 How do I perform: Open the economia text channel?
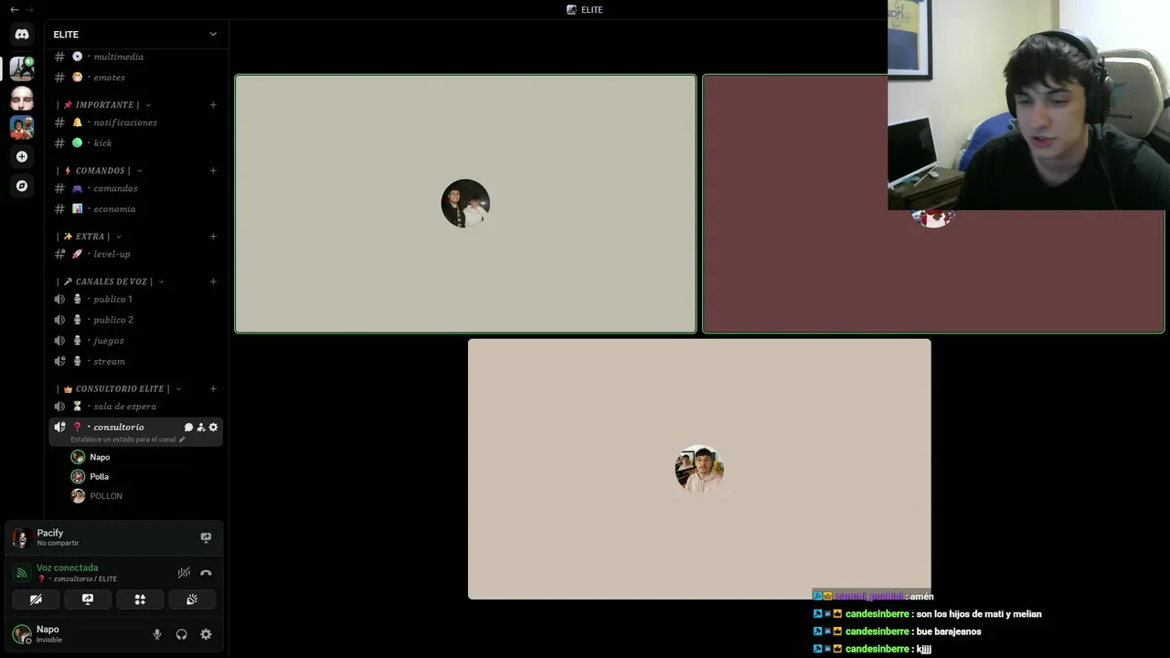pos(135,209)
